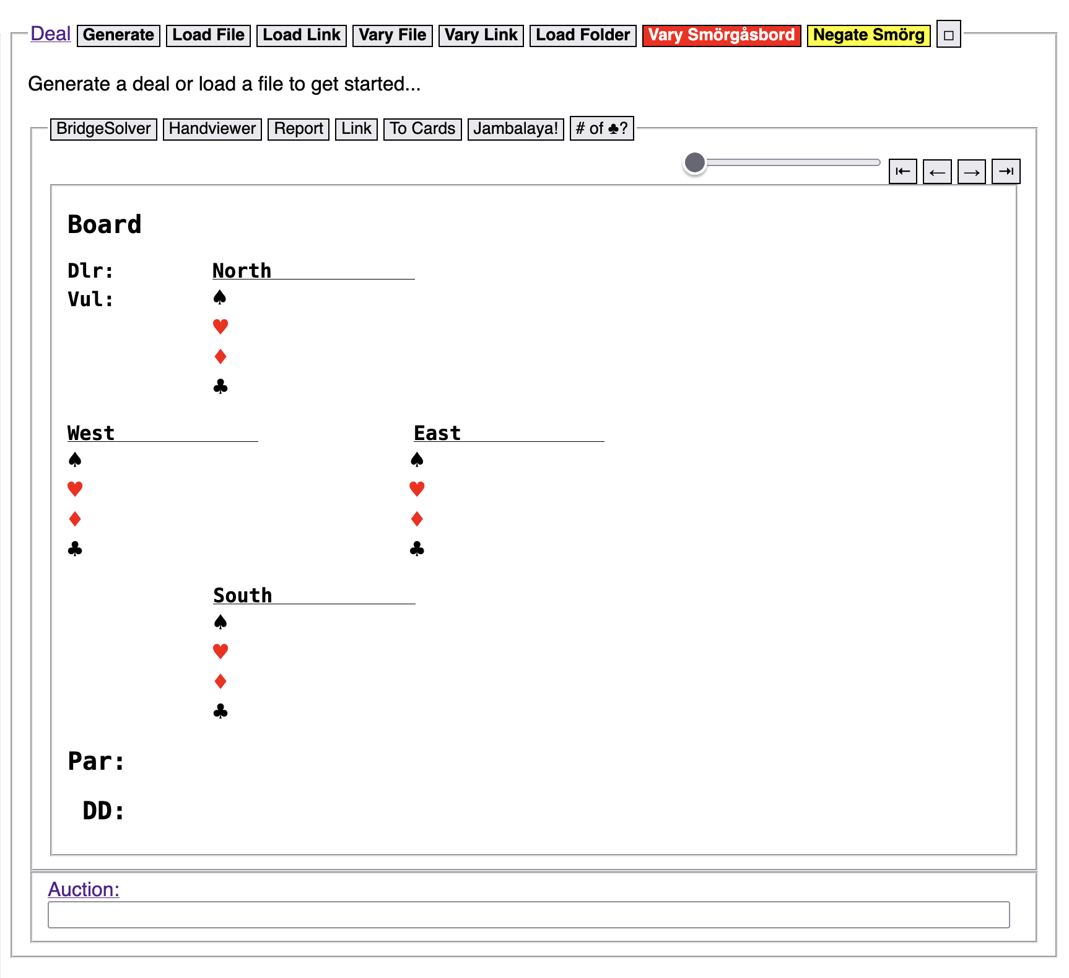Viewport: 1069px width, 978px height.
Task: Open Load File
Action: [x=208, y=35]
